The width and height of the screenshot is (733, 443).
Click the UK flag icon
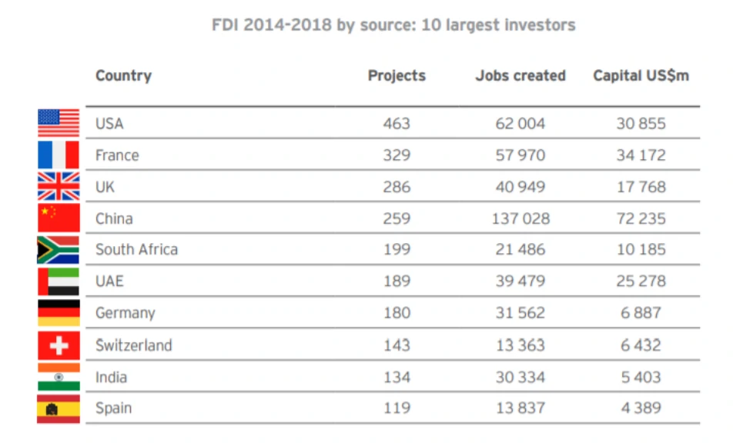click(59, 186)
